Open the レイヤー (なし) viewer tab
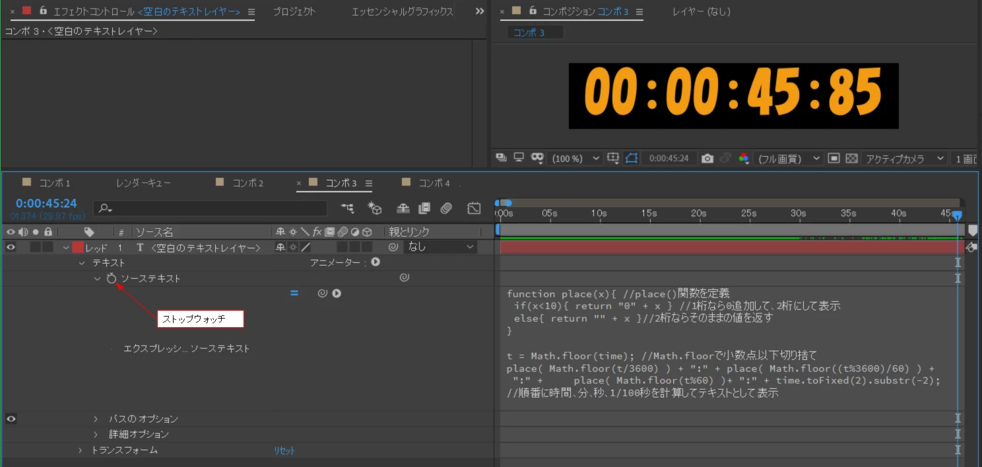This screenshot has height=467, width=982. pyautogui.click(x=701, y=11)
